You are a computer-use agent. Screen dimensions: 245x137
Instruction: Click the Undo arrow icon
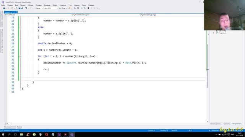[26, 8]
